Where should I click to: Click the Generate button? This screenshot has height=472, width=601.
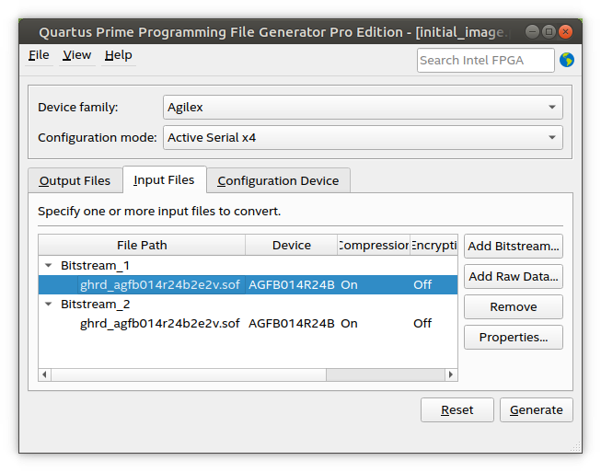[536, 410]
